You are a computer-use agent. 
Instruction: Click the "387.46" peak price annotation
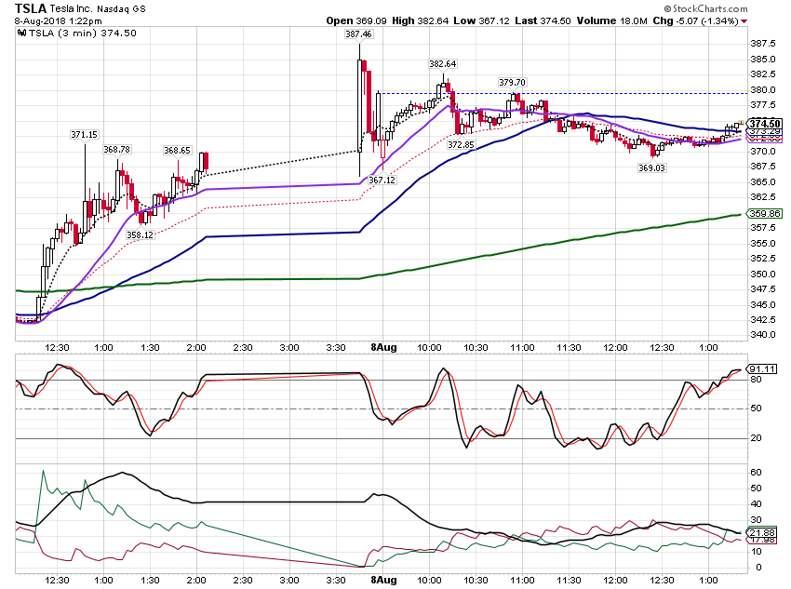click(x=358, y=34)
